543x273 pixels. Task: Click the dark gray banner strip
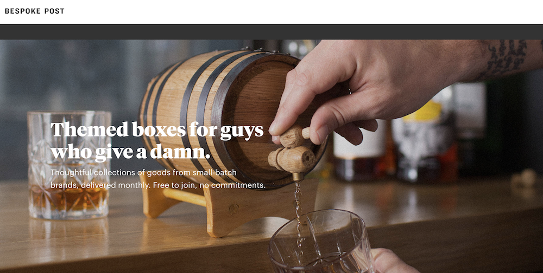[x=271, y=32]
